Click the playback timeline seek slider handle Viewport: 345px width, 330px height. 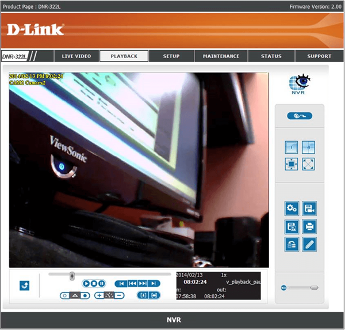(72, 276)
